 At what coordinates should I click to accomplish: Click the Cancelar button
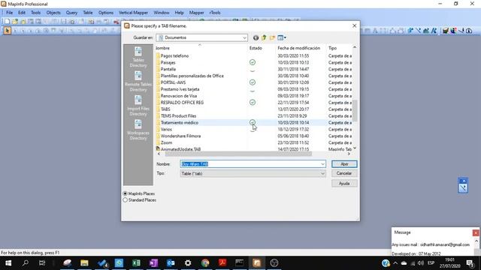(x=344, y=173)
